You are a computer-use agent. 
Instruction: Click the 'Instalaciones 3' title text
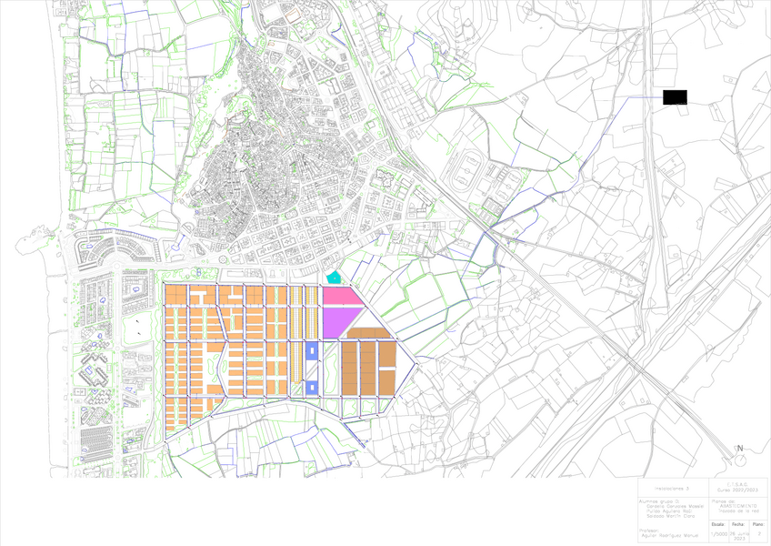[672, 489]
